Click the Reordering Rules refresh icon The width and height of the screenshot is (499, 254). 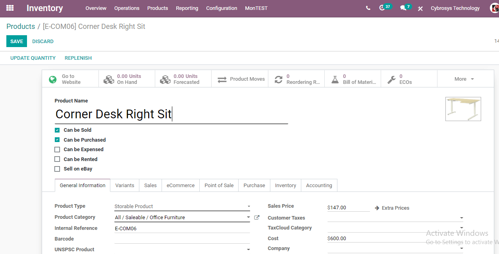click(x=279, y=80)
